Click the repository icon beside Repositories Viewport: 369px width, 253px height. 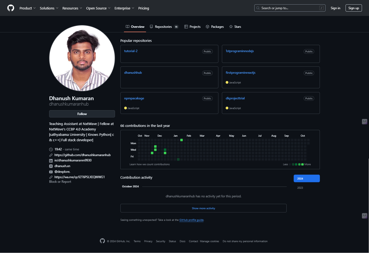pyautogui.click(x=151, y=27)
